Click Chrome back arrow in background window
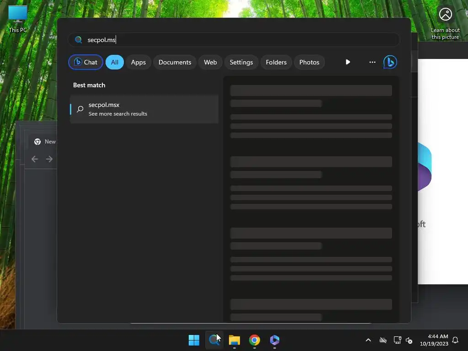This screenshot has height=351, width=468. click(35, 159)
